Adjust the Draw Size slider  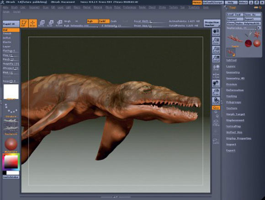tap(149, 26)
